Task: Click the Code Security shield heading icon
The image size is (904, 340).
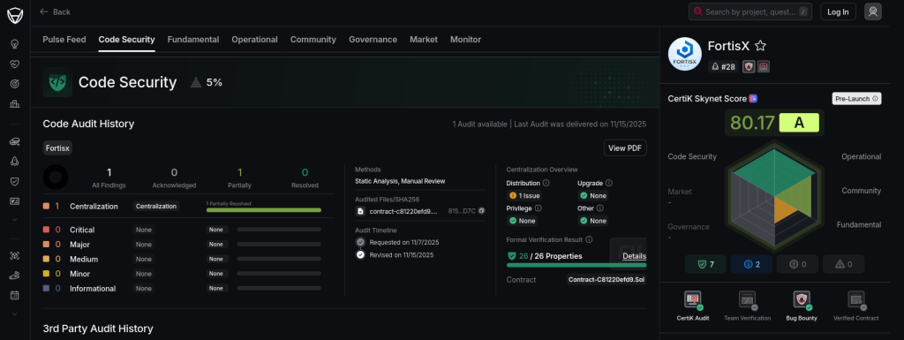Action: pyautogui.click(x=57, y=82)
